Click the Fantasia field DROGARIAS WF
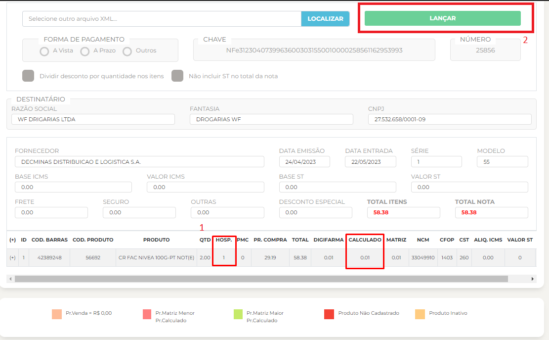Viewport: 549px width, 340px height. 271,119
